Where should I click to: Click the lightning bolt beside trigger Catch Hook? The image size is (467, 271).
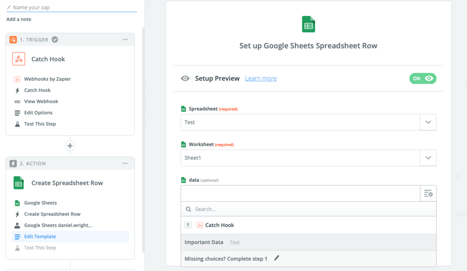coord(17,90)
